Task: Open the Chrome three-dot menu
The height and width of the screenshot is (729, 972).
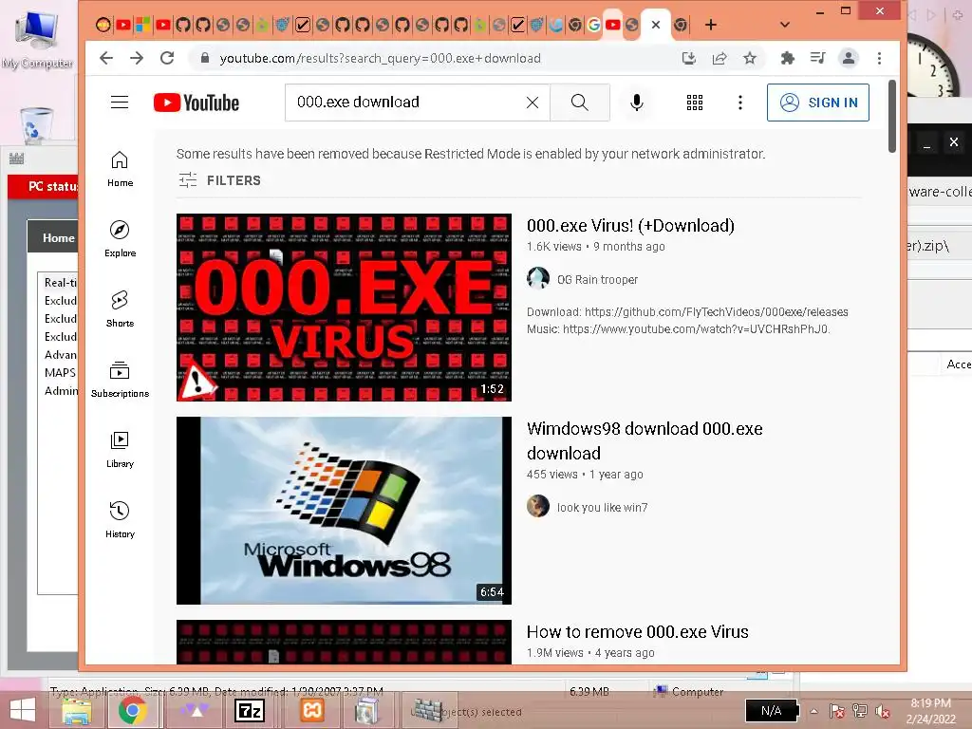Action: (879, 58)
